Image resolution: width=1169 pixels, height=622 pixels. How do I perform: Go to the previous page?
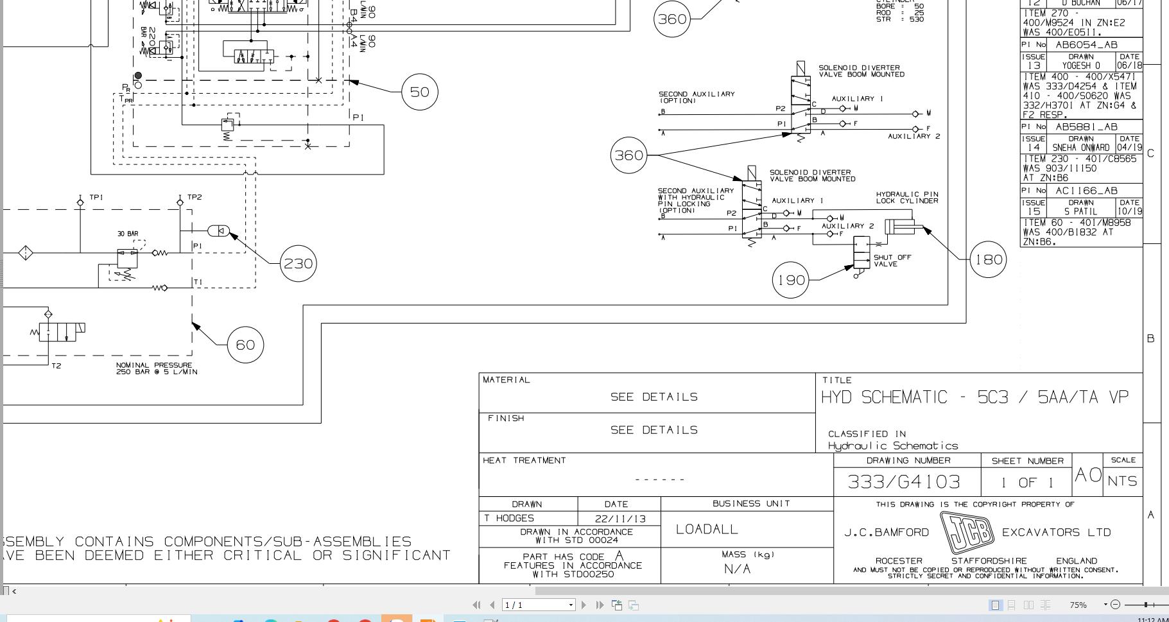pos(492,605)
